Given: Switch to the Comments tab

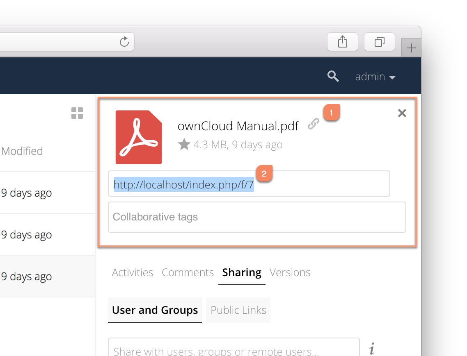Looking at the screenshot, I should (x=188, y=272).
